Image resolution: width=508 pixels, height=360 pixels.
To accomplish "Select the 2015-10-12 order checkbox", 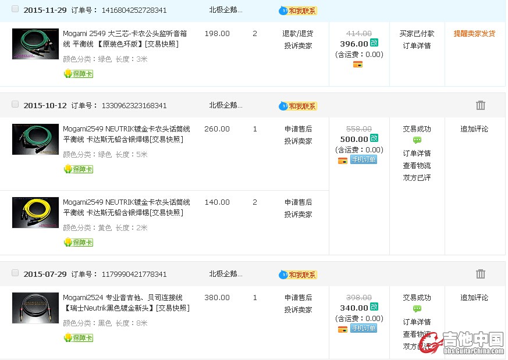I will [15, 105].
